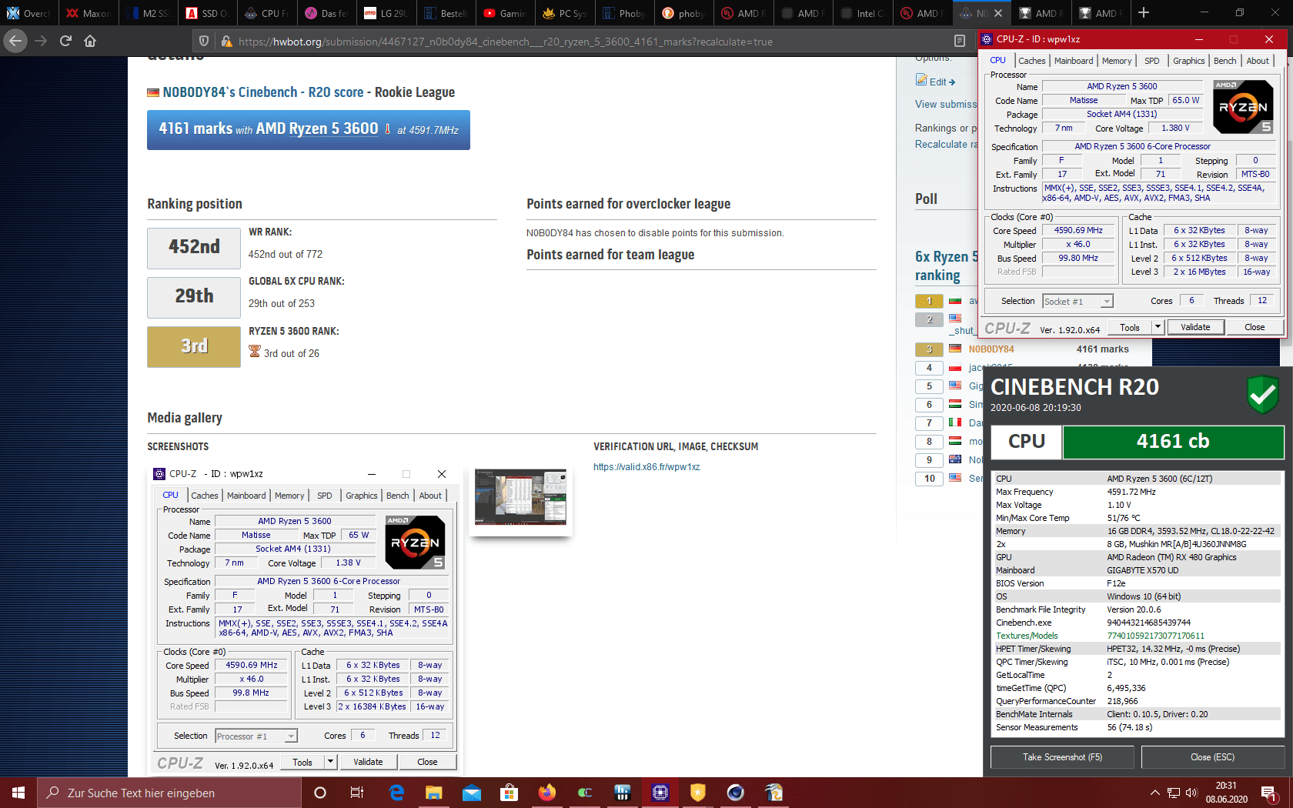Go back to the previous page in browser

point(15,41)
